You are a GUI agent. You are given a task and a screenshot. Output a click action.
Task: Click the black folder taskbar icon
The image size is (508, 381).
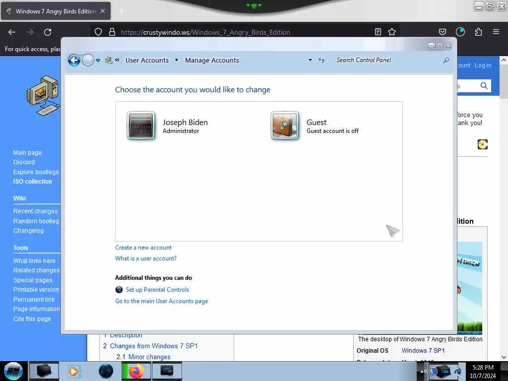44,371
